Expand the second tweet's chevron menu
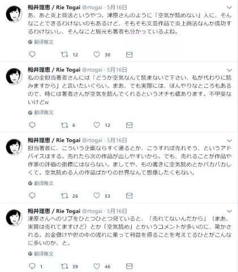This screenshot has height=272, width=238. click(x=229, y=70)
